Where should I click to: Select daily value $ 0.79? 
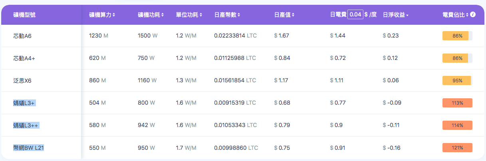(282, 125)
